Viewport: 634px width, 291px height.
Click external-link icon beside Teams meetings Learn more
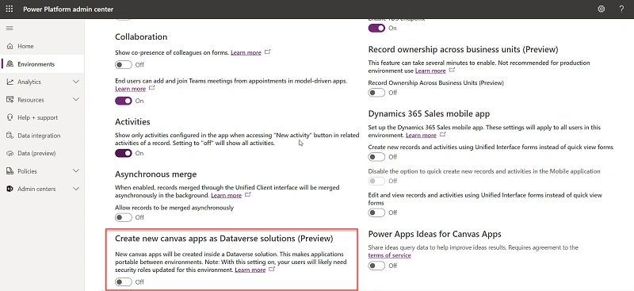pyautogui.click(x=152, y=88)
